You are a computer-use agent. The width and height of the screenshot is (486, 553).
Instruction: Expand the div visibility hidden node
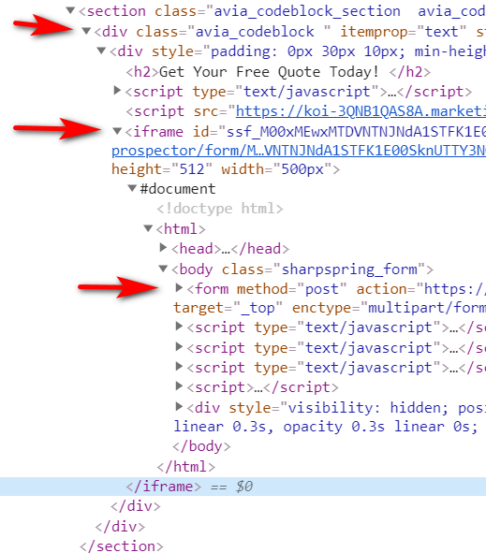click(179, 407)
